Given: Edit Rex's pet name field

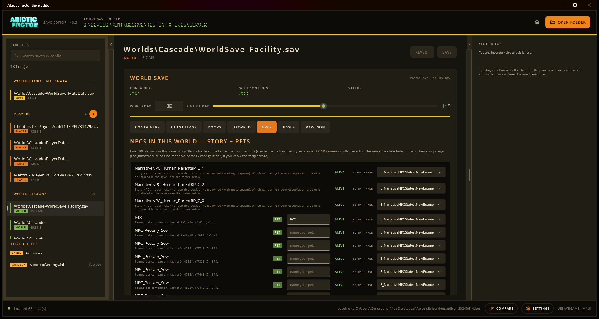Looking at the screenshot, I should [x=308, y=219].
